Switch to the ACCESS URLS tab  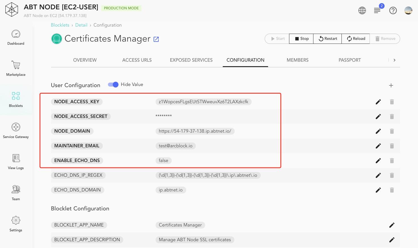[x=137, y=60]
